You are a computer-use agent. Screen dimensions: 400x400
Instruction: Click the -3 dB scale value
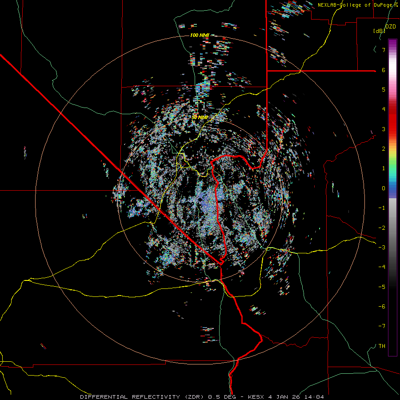[x=382, y=248]
